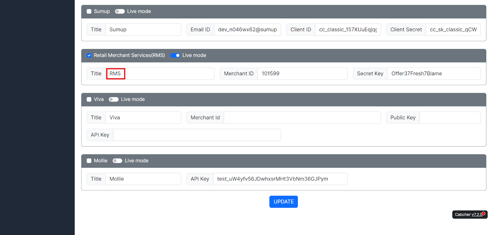
Task: Enable the Viva gateway checkbox
Action: pos(89,99)
